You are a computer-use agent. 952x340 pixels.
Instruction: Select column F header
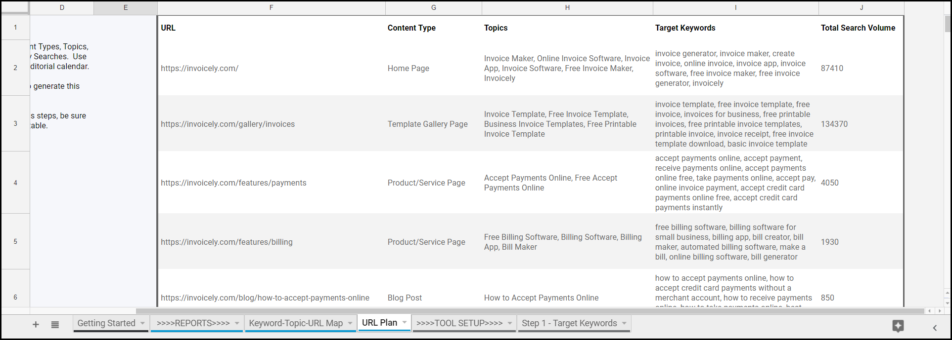[271, 7]
